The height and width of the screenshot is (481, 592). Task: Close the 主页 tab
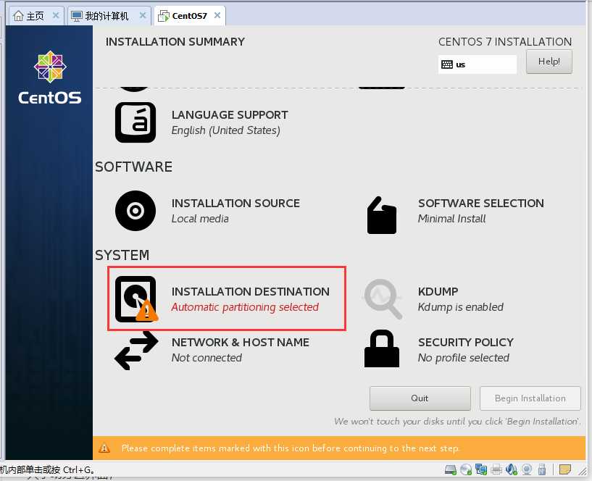pos(56,15)
